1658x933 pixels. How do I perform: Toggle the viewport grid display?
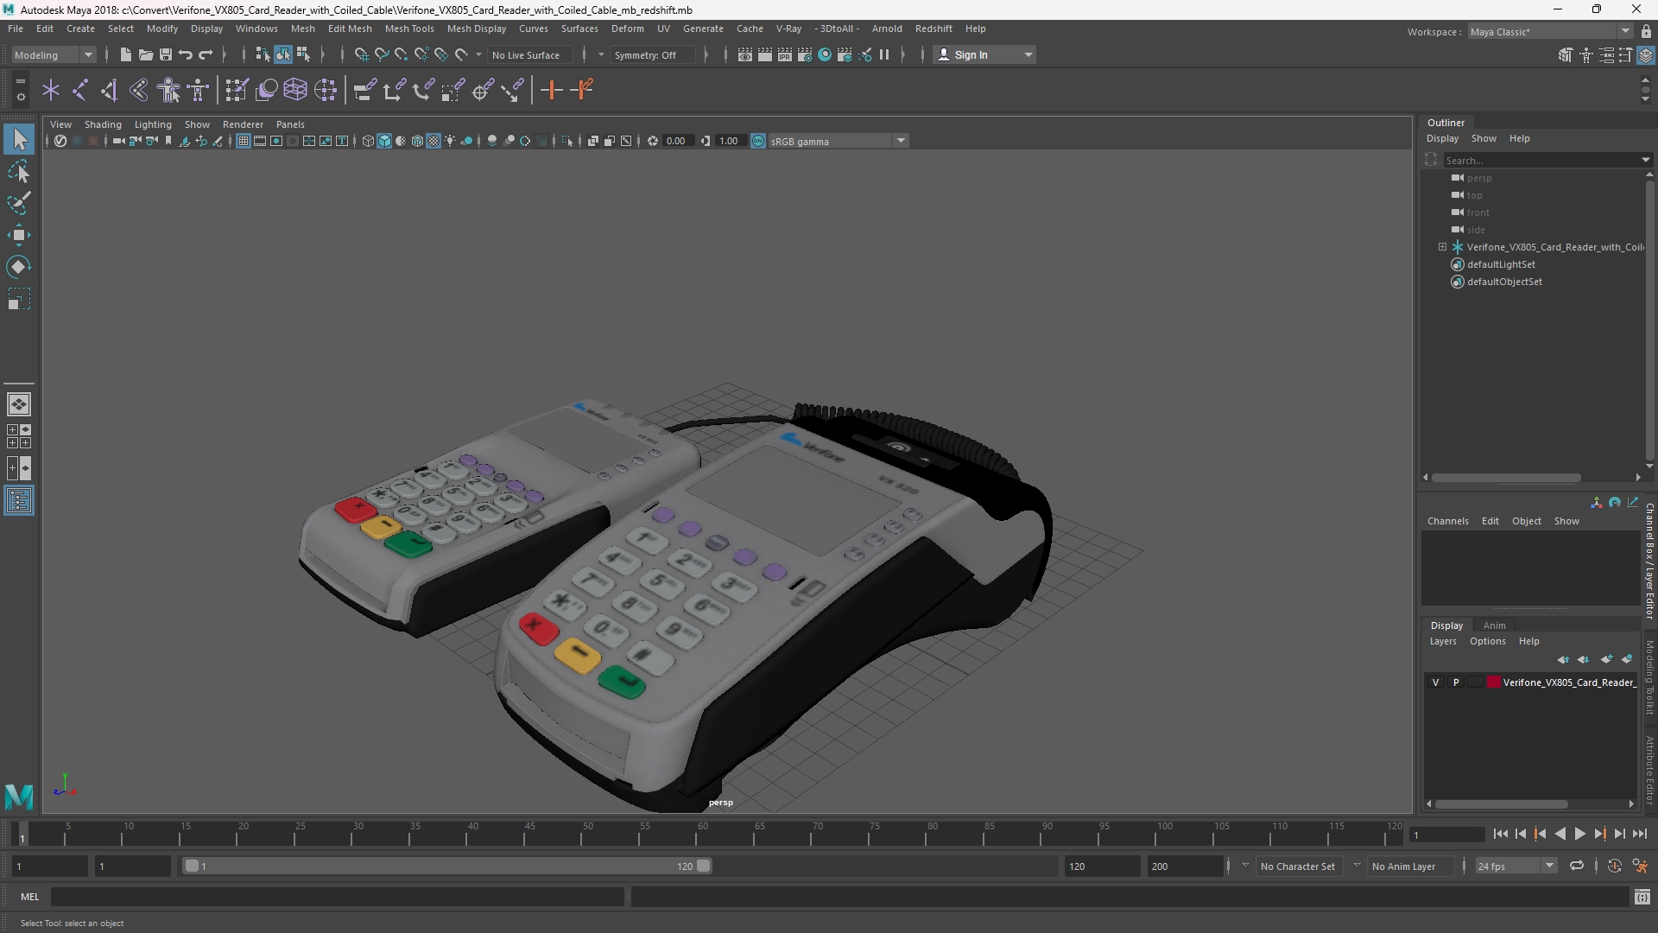click(x=244, y=141)
